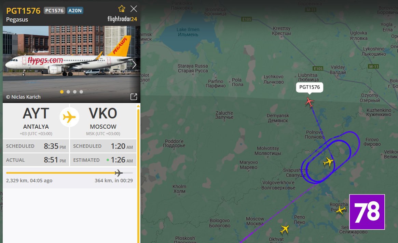This screenshot has height=243, width=398.
Task: Add PGT1576 to favorites with the star icon
Action: tap(122, 9)
